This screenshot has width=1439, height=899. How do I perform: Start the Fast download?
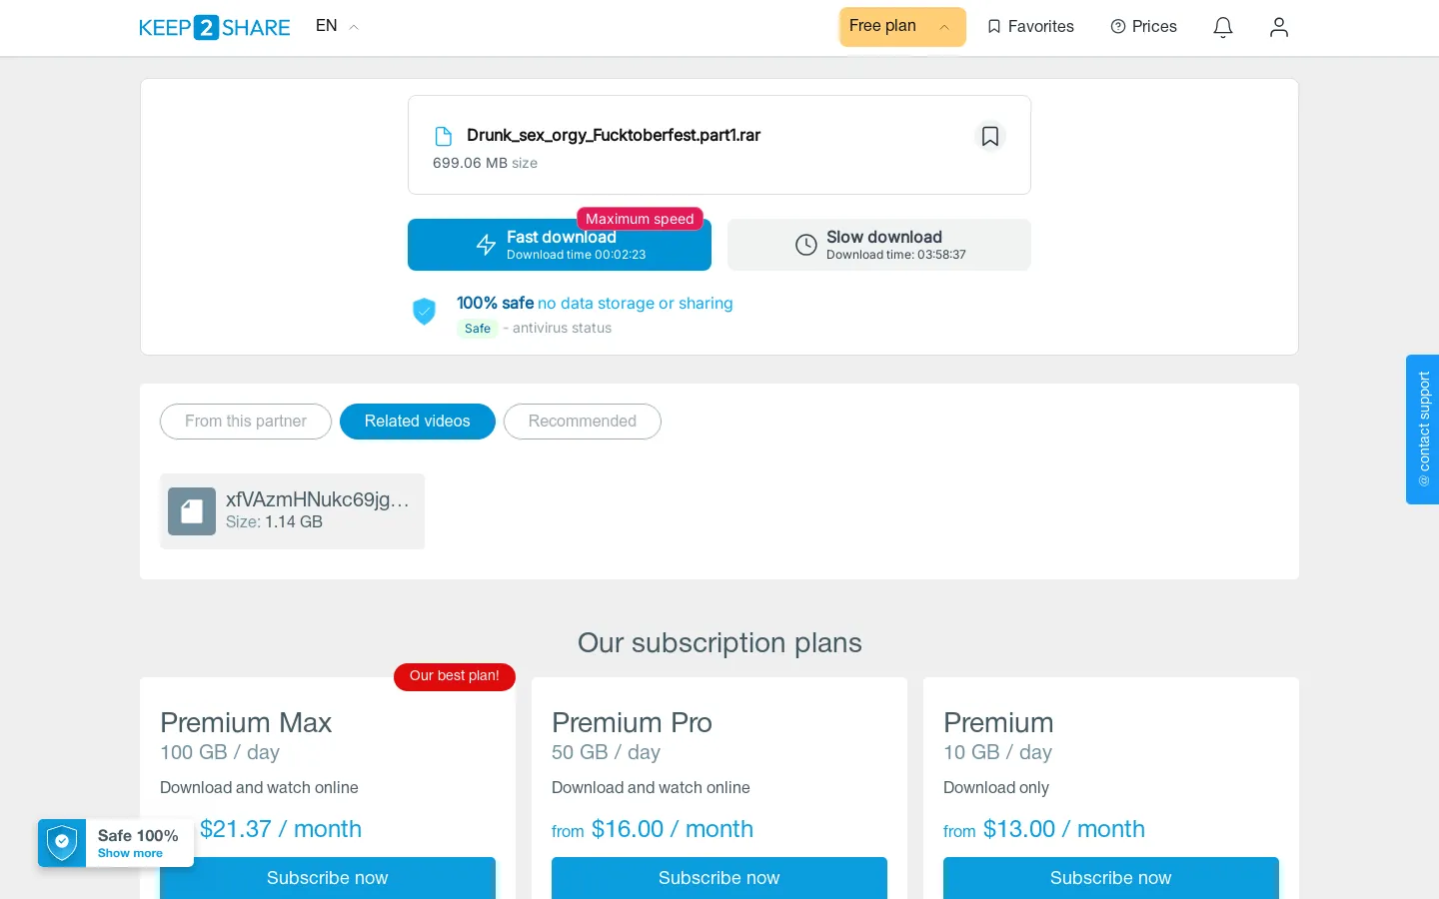click(x=560, y=245)
